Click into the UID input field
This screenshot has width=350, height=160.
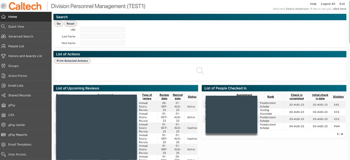[102, 30]
